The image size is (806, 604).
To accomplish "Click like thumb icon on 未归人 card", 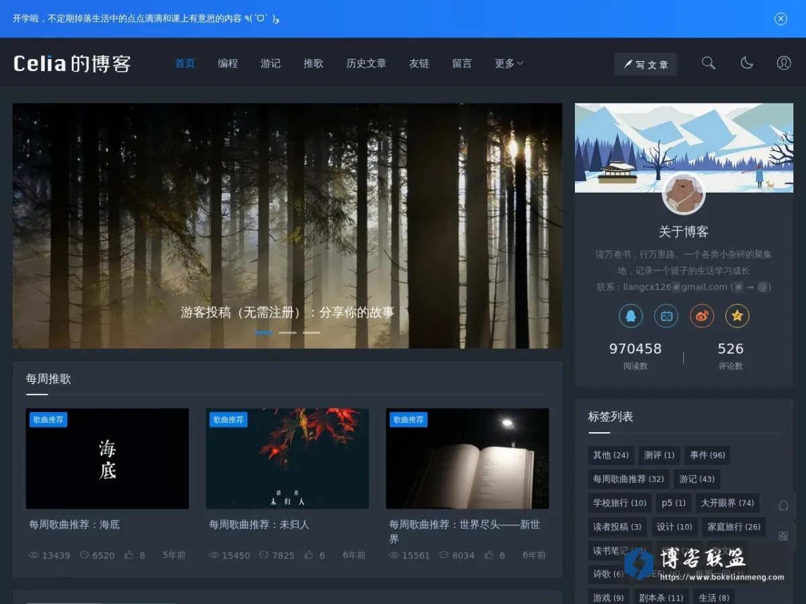I will tap(309, 555).
